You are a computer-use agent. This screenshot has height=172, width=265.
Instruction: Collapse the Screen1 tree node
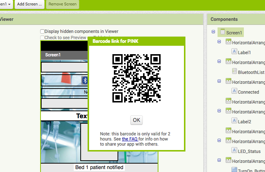[213, 32]
